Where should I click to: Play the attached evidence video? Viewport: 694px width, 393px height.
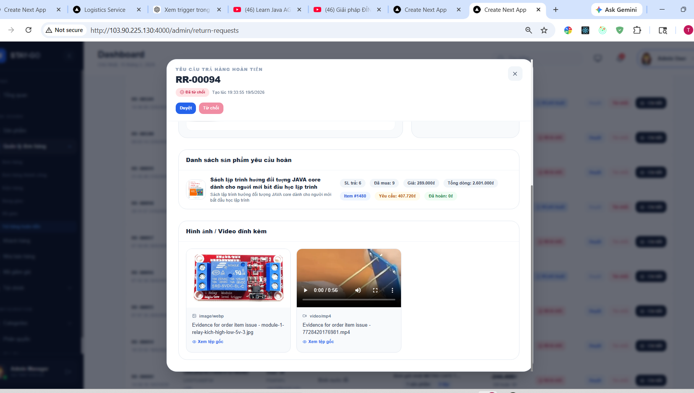pos(306,290)
